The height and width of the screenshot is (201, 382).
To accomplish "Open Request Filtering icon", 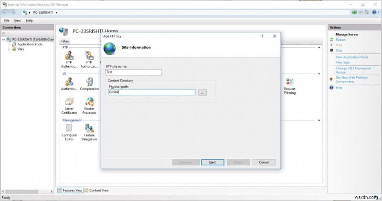I will point(290,86).
